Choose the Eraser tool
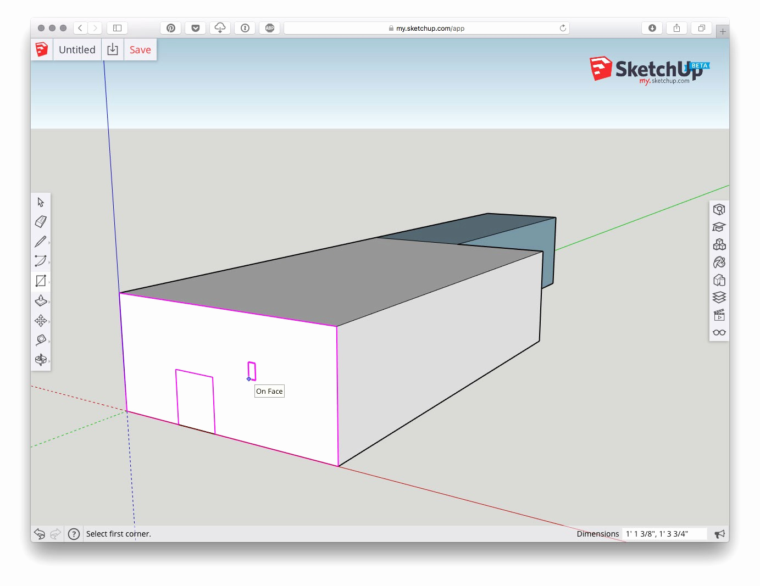Screen dimensions: 760x586 coord(41,222)
